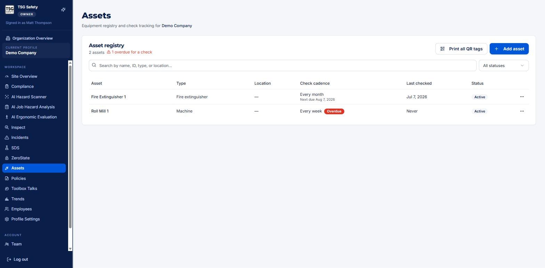Click the Assets wrench icon in sidebar
The height and width of the screenshot is (268, 545).
[x=7, y=168]
